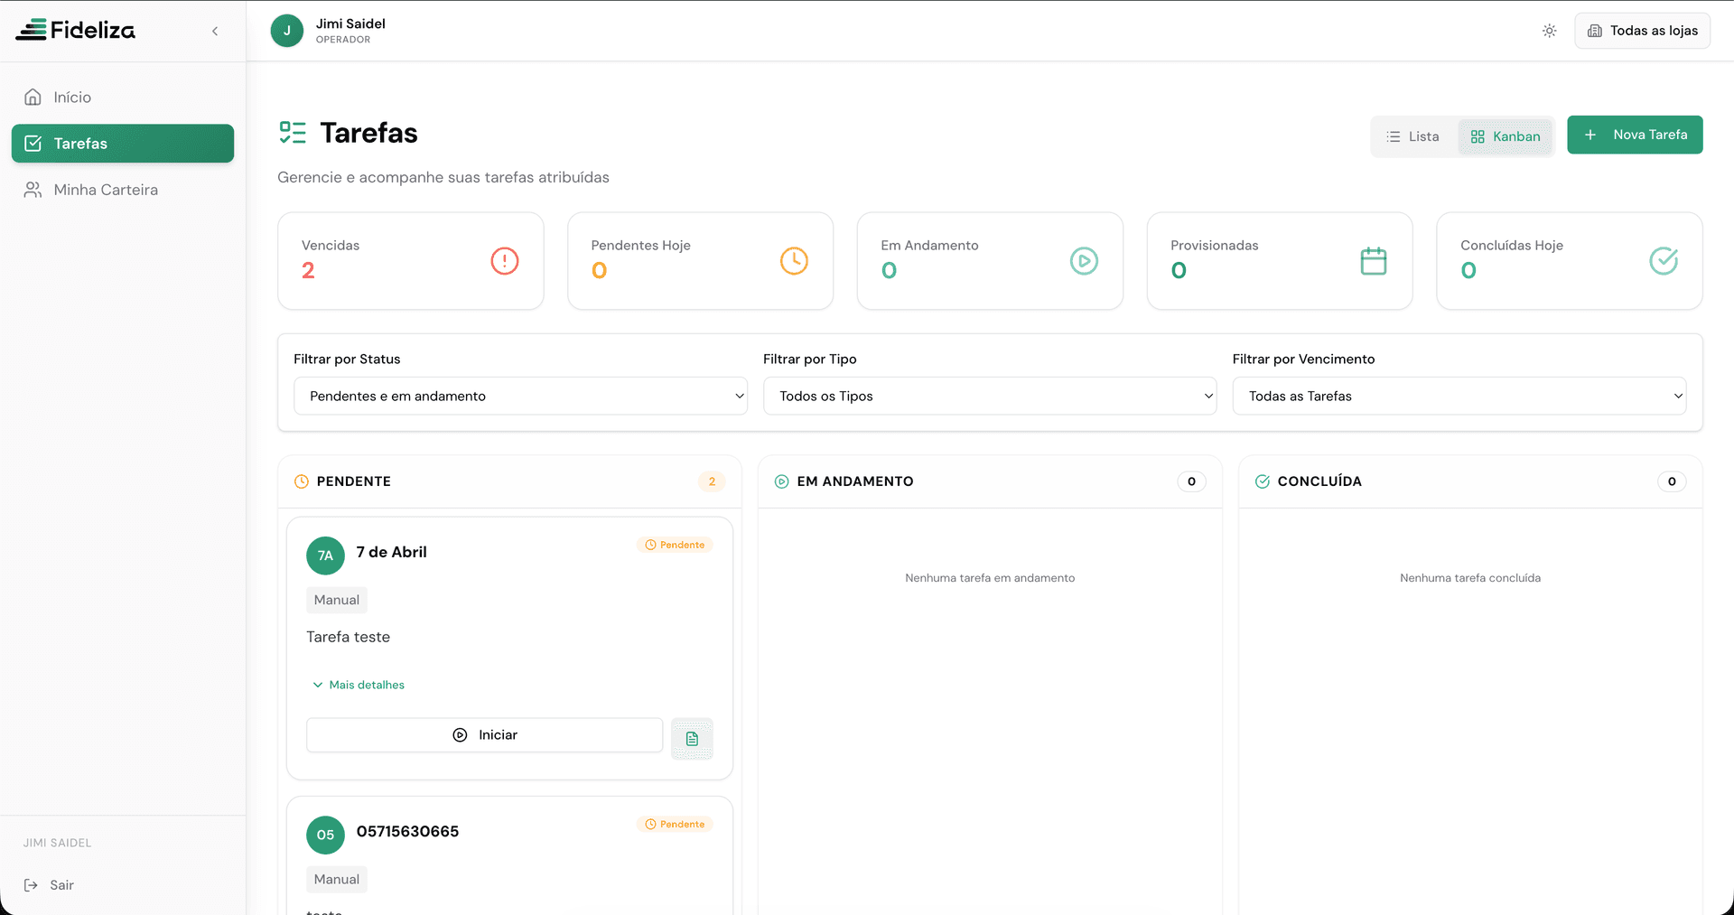Screen dimensions: 1734x915
Task: Click the Jimi Saidel avatar circle
Action: point(286,30)
